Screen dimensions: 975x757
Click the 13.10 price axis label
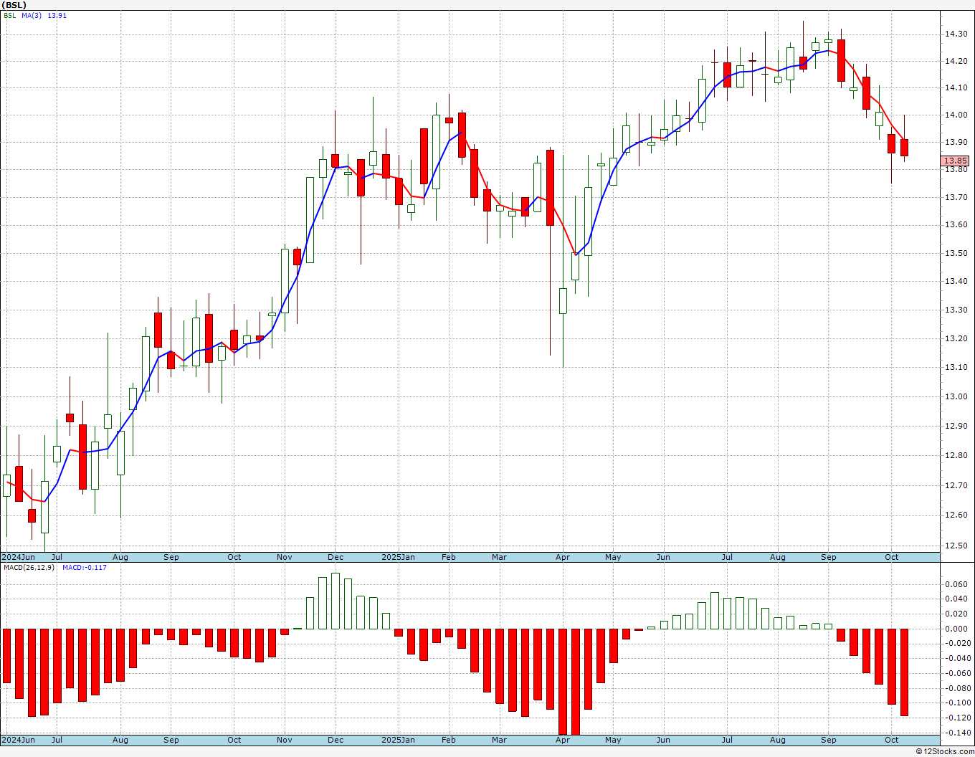(956, 367)
